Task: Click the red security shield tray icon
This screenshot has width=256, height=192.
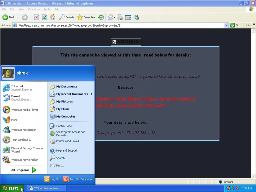Action: (237, 188)
